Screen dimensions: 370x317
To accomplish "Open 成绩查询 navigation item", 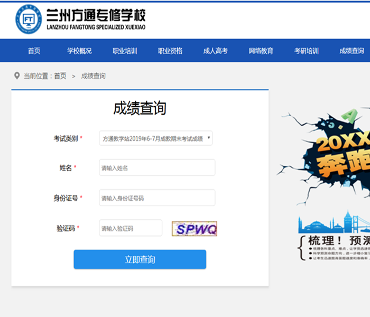I will [x=351, y=51].
